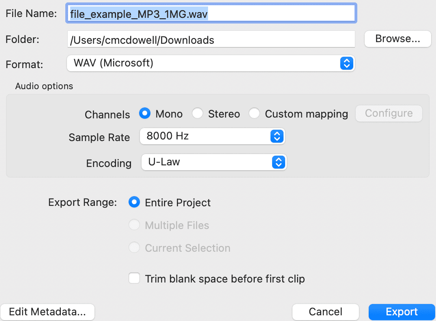The height and width of the screenshot is (321, 436).
Task: Click the Configure button
Action: tap(388, 113)
